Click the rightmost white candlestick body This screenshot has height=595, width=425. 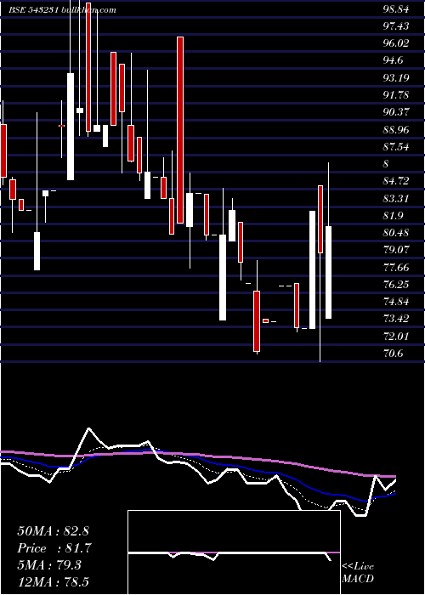(x=329, y=272)
